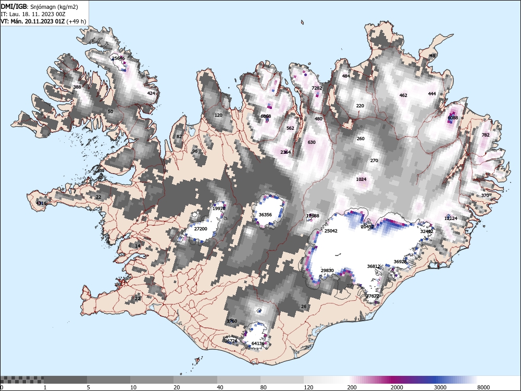Click the snow value 270
Screen dimensions: 521x391
point(374,160)
